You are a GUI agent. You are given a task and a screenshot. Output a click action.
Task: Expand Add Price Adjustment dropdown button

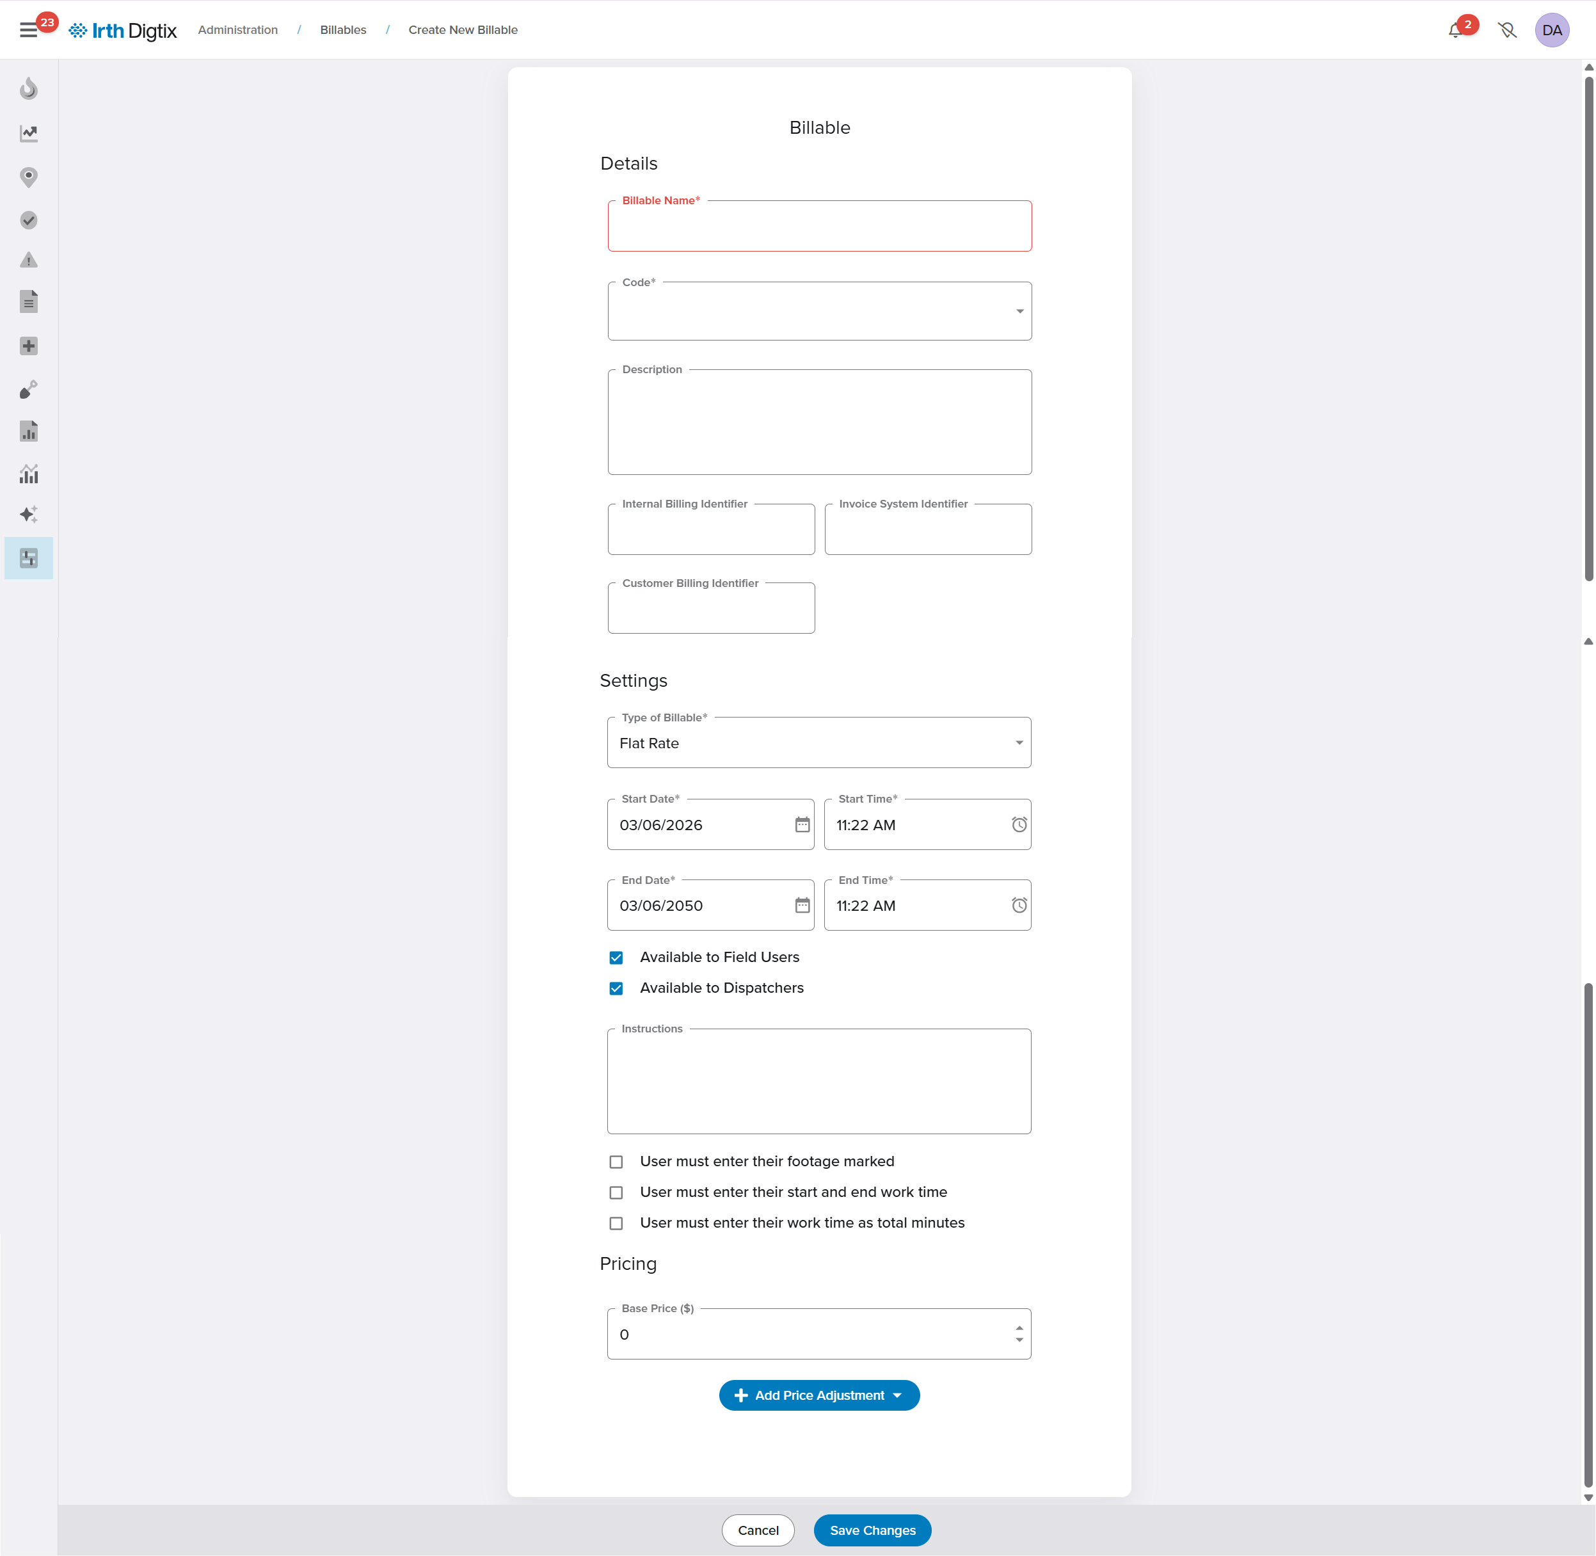click(819, 1395)
